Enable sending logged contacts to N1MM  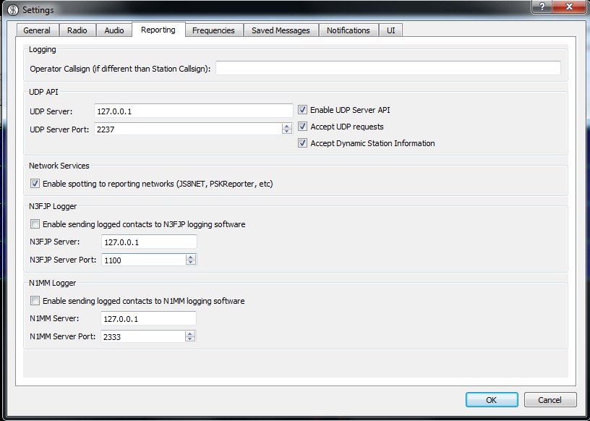[x=35, y=301]
